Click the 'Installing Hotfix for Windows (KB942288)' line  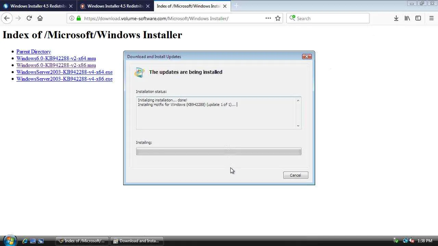pos(186,105)
